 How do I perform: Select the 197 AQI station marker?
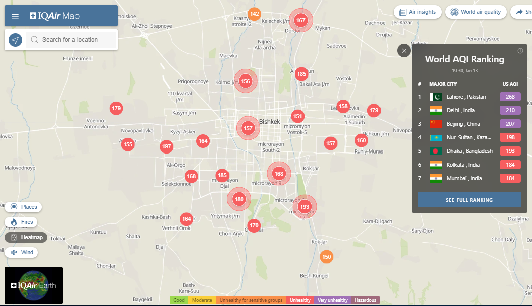click(167, 146)
